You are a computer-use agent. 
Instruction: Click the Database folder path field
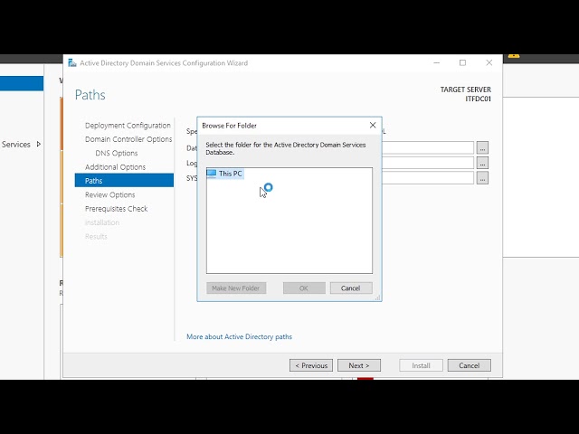click(x=428, y=147)
